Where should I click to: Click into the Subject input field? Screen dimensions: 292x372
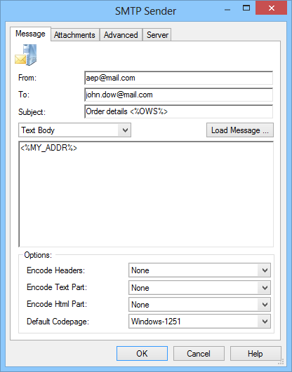pyautogui.click(x=178, y=111)
